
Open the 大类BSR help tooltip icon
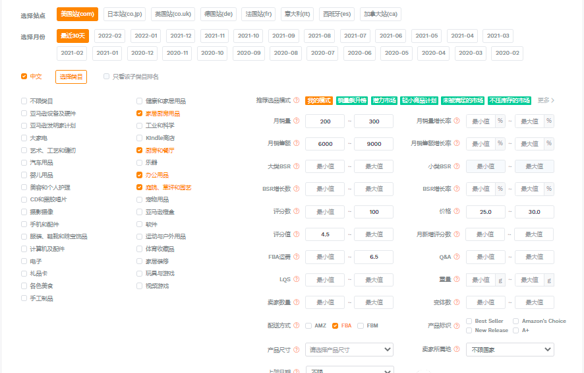pyautogui.click(x=297, y=166)
